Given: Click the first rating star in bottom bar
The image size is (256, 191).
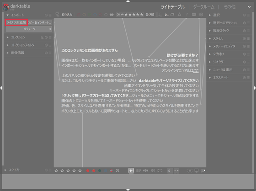Looking at the screenshot, I should pyautogui.click(x=56, y=171).
